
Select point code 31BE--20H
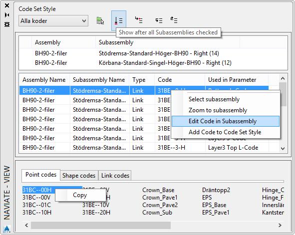tap(96, 213)
